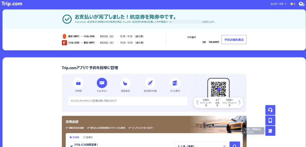
Task: Select the 空港行 radio button
Action: [x=84, y=137]
